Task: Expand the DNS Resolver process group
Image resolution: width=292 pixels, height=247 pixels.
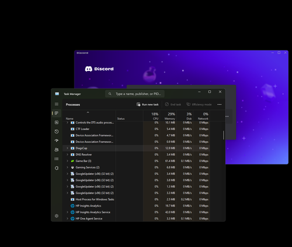Action: click(67, 155)
